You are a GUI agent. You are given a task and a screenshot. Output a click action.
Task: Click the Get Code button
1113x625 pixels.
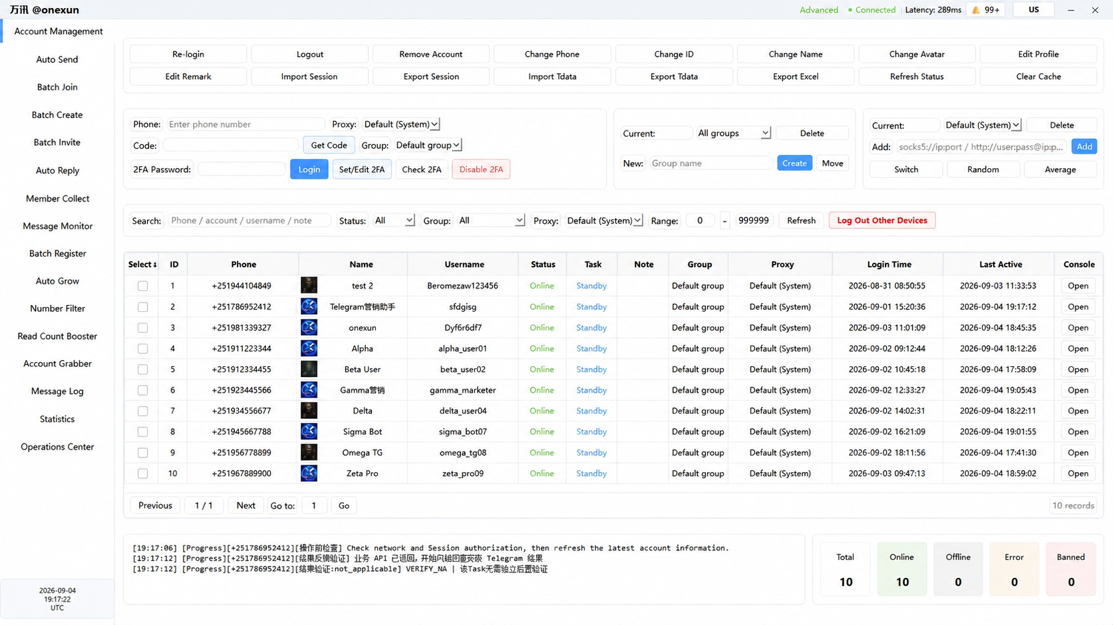click(x=329, y=145)
